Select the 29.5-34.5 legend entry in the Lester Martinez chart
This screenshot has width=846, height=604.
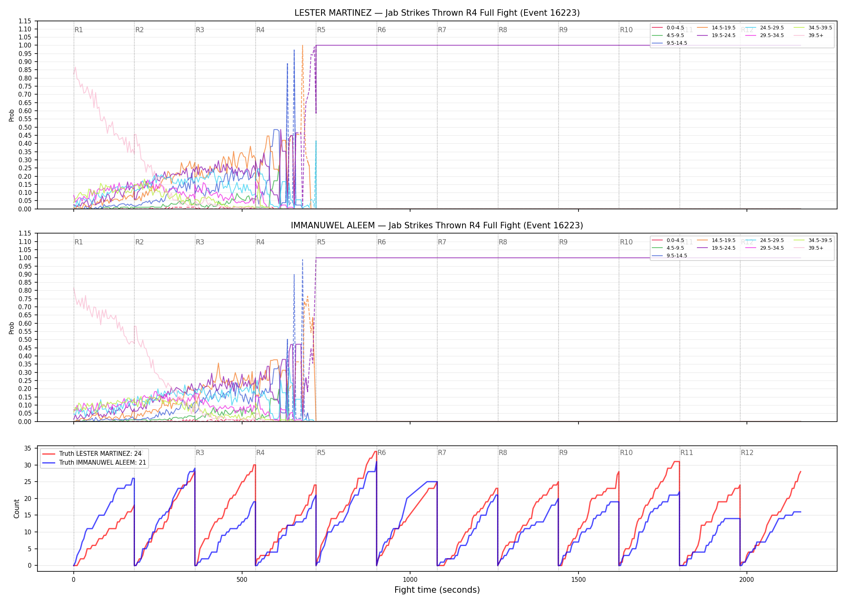[x=765, y=35]
